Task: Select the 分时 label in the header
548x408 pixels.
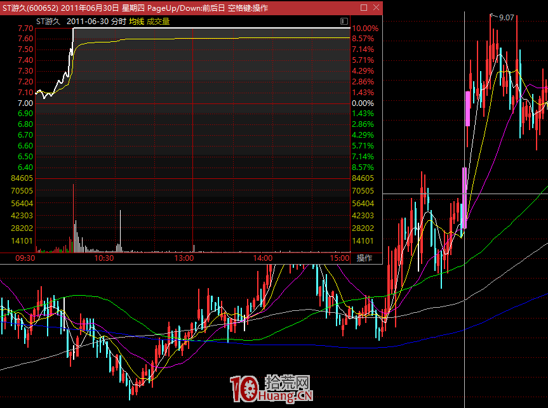Action: coord(118,21)
